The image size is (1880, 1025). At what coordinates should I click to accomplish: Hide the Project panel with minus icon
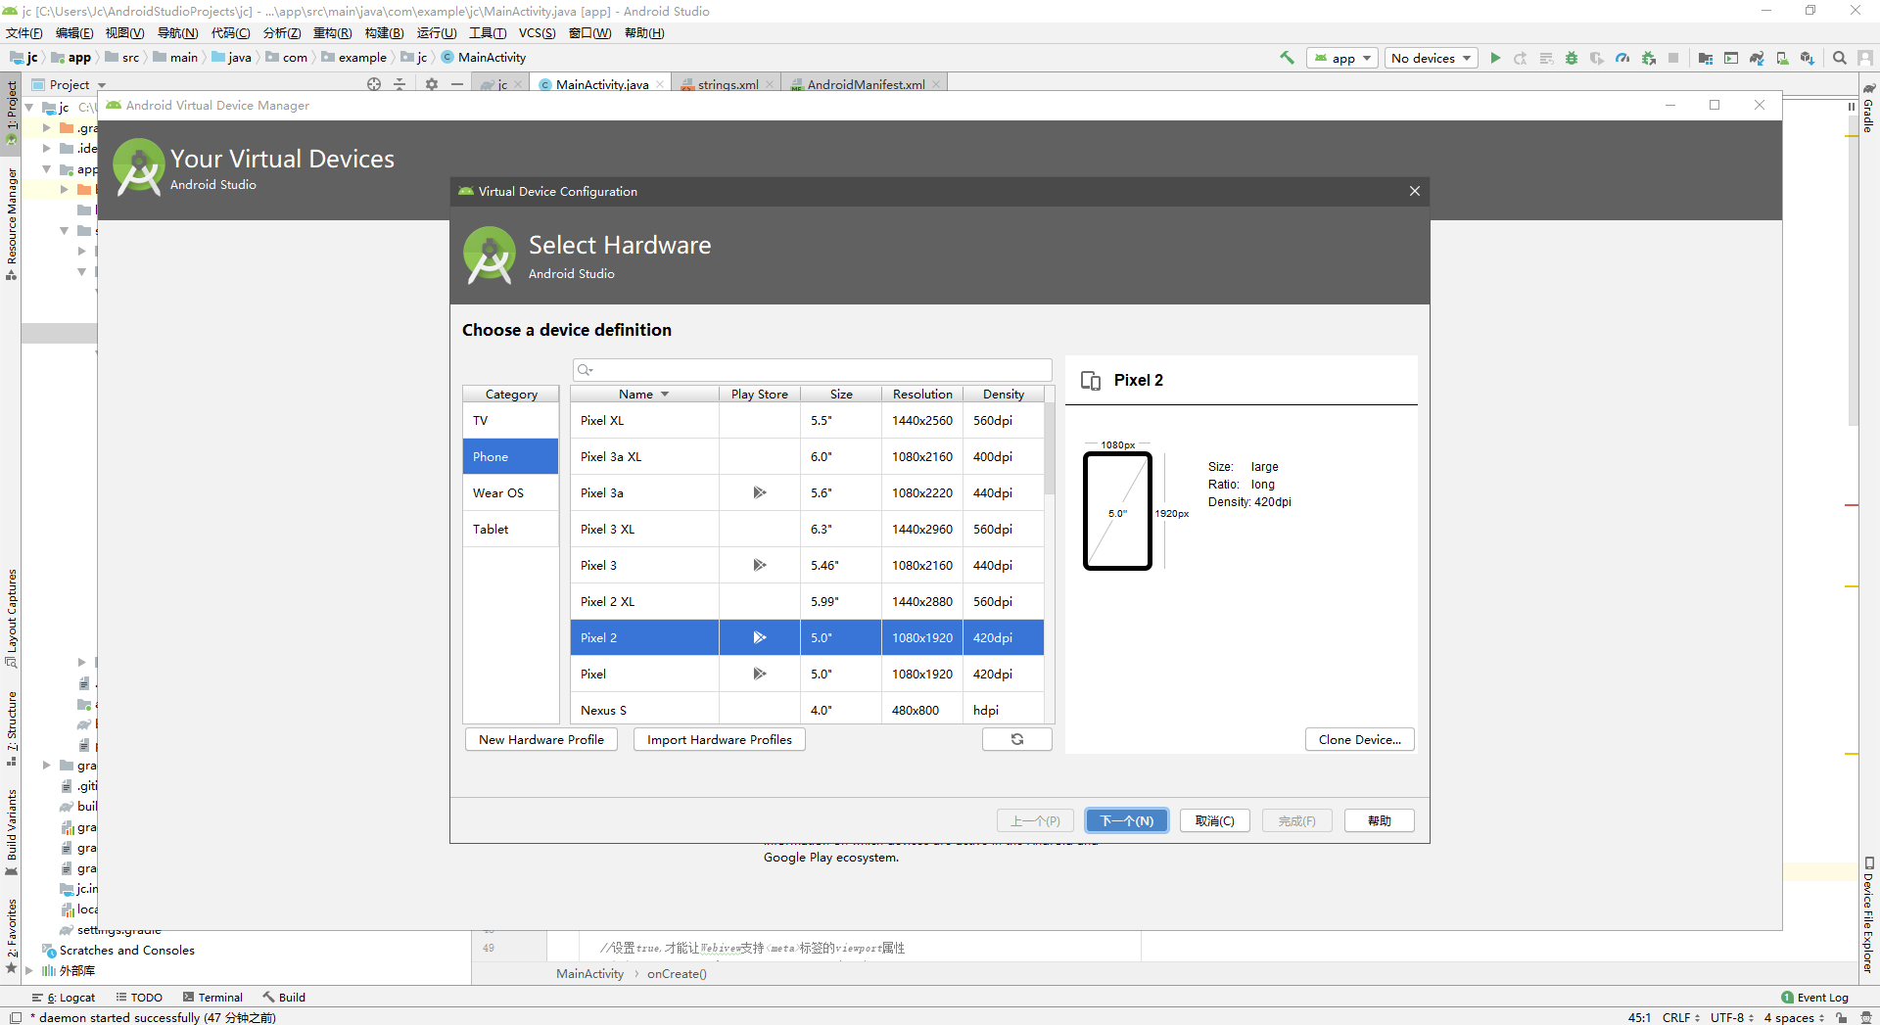[457, 84]
